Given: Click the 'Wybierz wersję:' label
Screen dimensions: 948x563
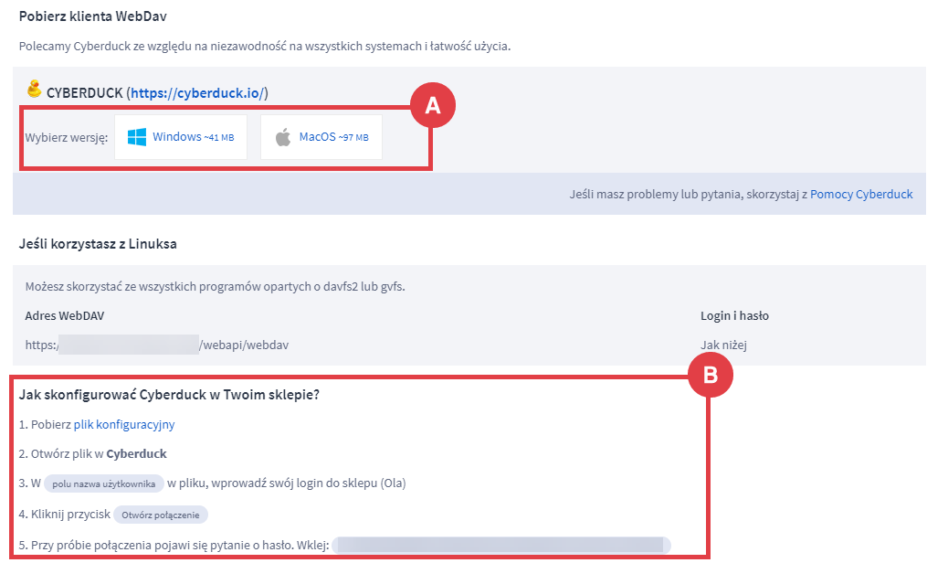Looking at the screenshot, I should 67,138.
